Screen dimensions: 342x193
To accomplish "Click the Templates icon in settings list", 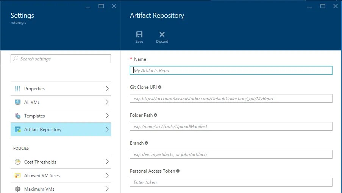I will point(17,116).
